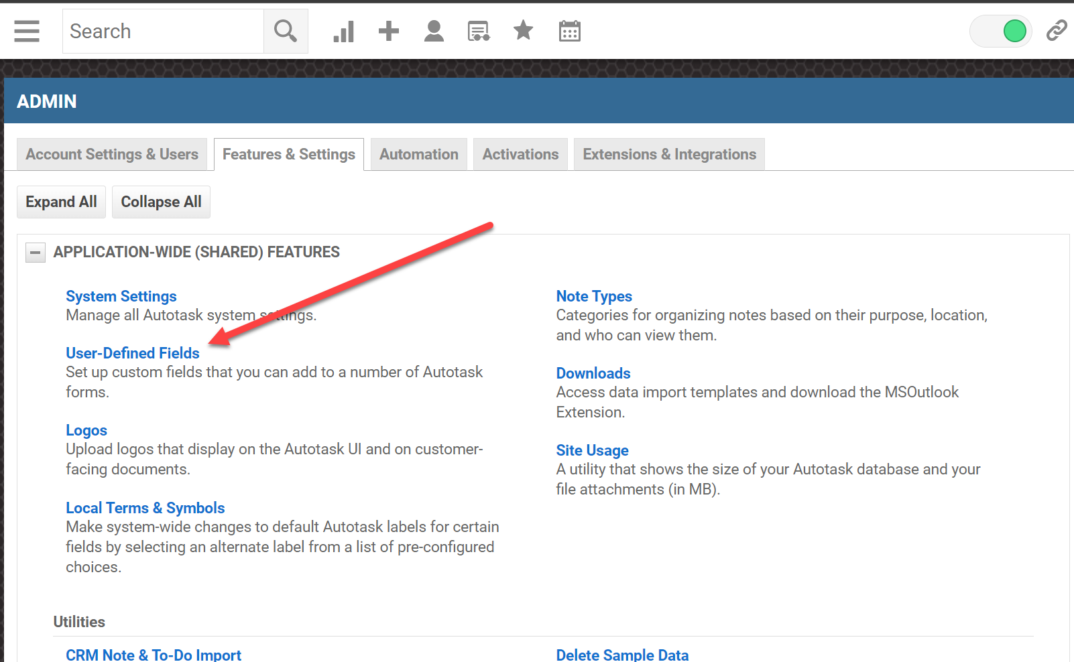Open the System Settings link

(121, 296)
